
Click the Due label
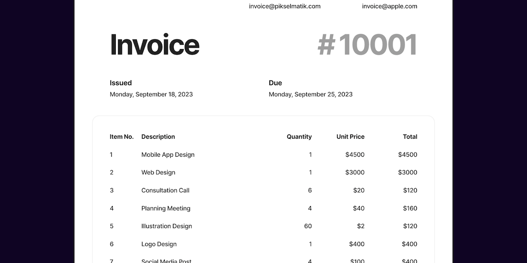(275, 83)
